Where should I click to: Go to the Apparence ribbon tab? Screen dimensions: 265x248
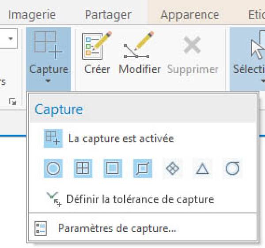[x=190, y=15]
